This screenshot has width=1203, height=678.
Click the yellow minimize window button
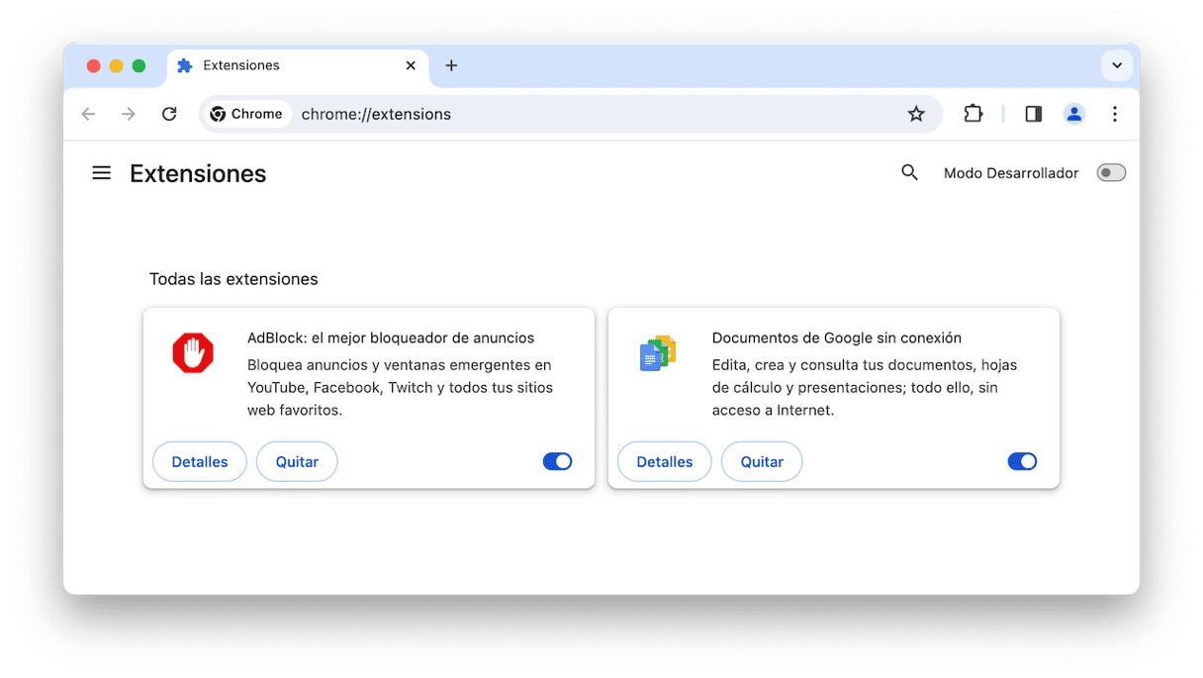click(116, 66)
